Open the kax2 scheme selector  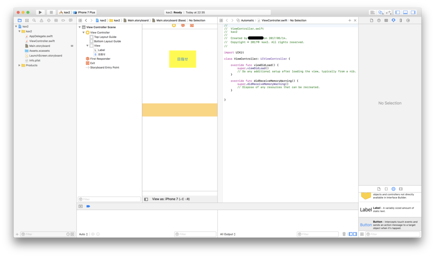(x=65, y=12)
